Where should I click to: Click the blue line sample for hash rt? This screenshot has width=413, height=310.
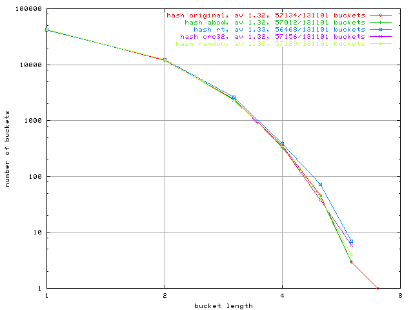point(380,30)
